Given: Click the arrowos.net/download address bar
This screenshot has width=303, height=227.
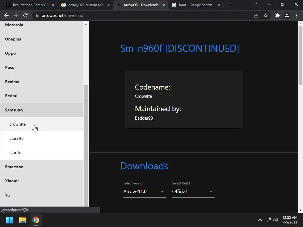Looking at the screenshot, I should click(x=143, y=15).
